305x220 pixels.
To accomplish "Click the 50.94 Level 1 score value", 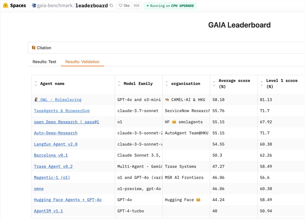I will pyautogui.click(x=266, y=211).
